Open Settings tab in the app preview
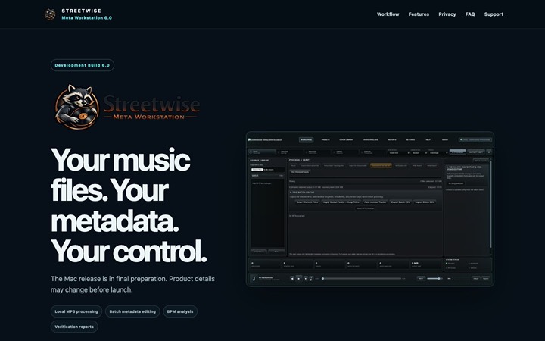 click(x=410, y=140)
